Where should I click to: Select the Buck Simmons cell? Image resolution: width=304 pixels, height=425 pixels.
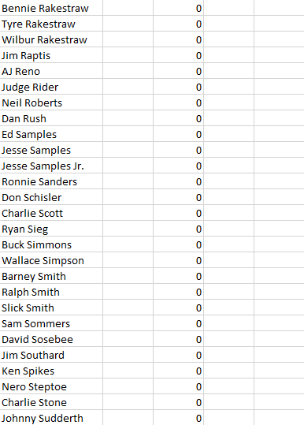coord(51,244)
